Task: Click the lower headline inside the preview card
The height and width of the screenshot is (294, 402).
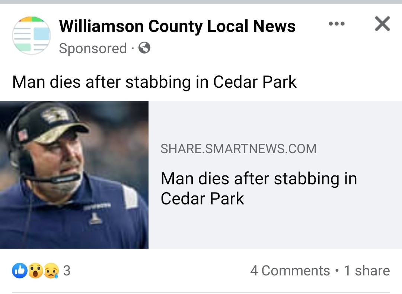Action: (258, 190)
